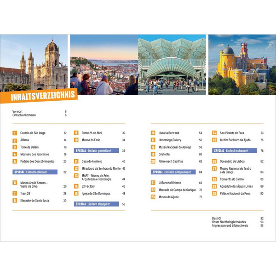276x276 pixels.
Task: Click the 'Oceanário de Lisboa' entry
Action: coord(232,161)
